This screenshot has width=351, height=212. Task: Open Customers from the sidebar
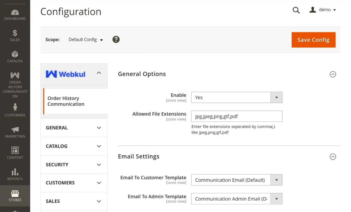pyautogui.click(x=15, y=108)
